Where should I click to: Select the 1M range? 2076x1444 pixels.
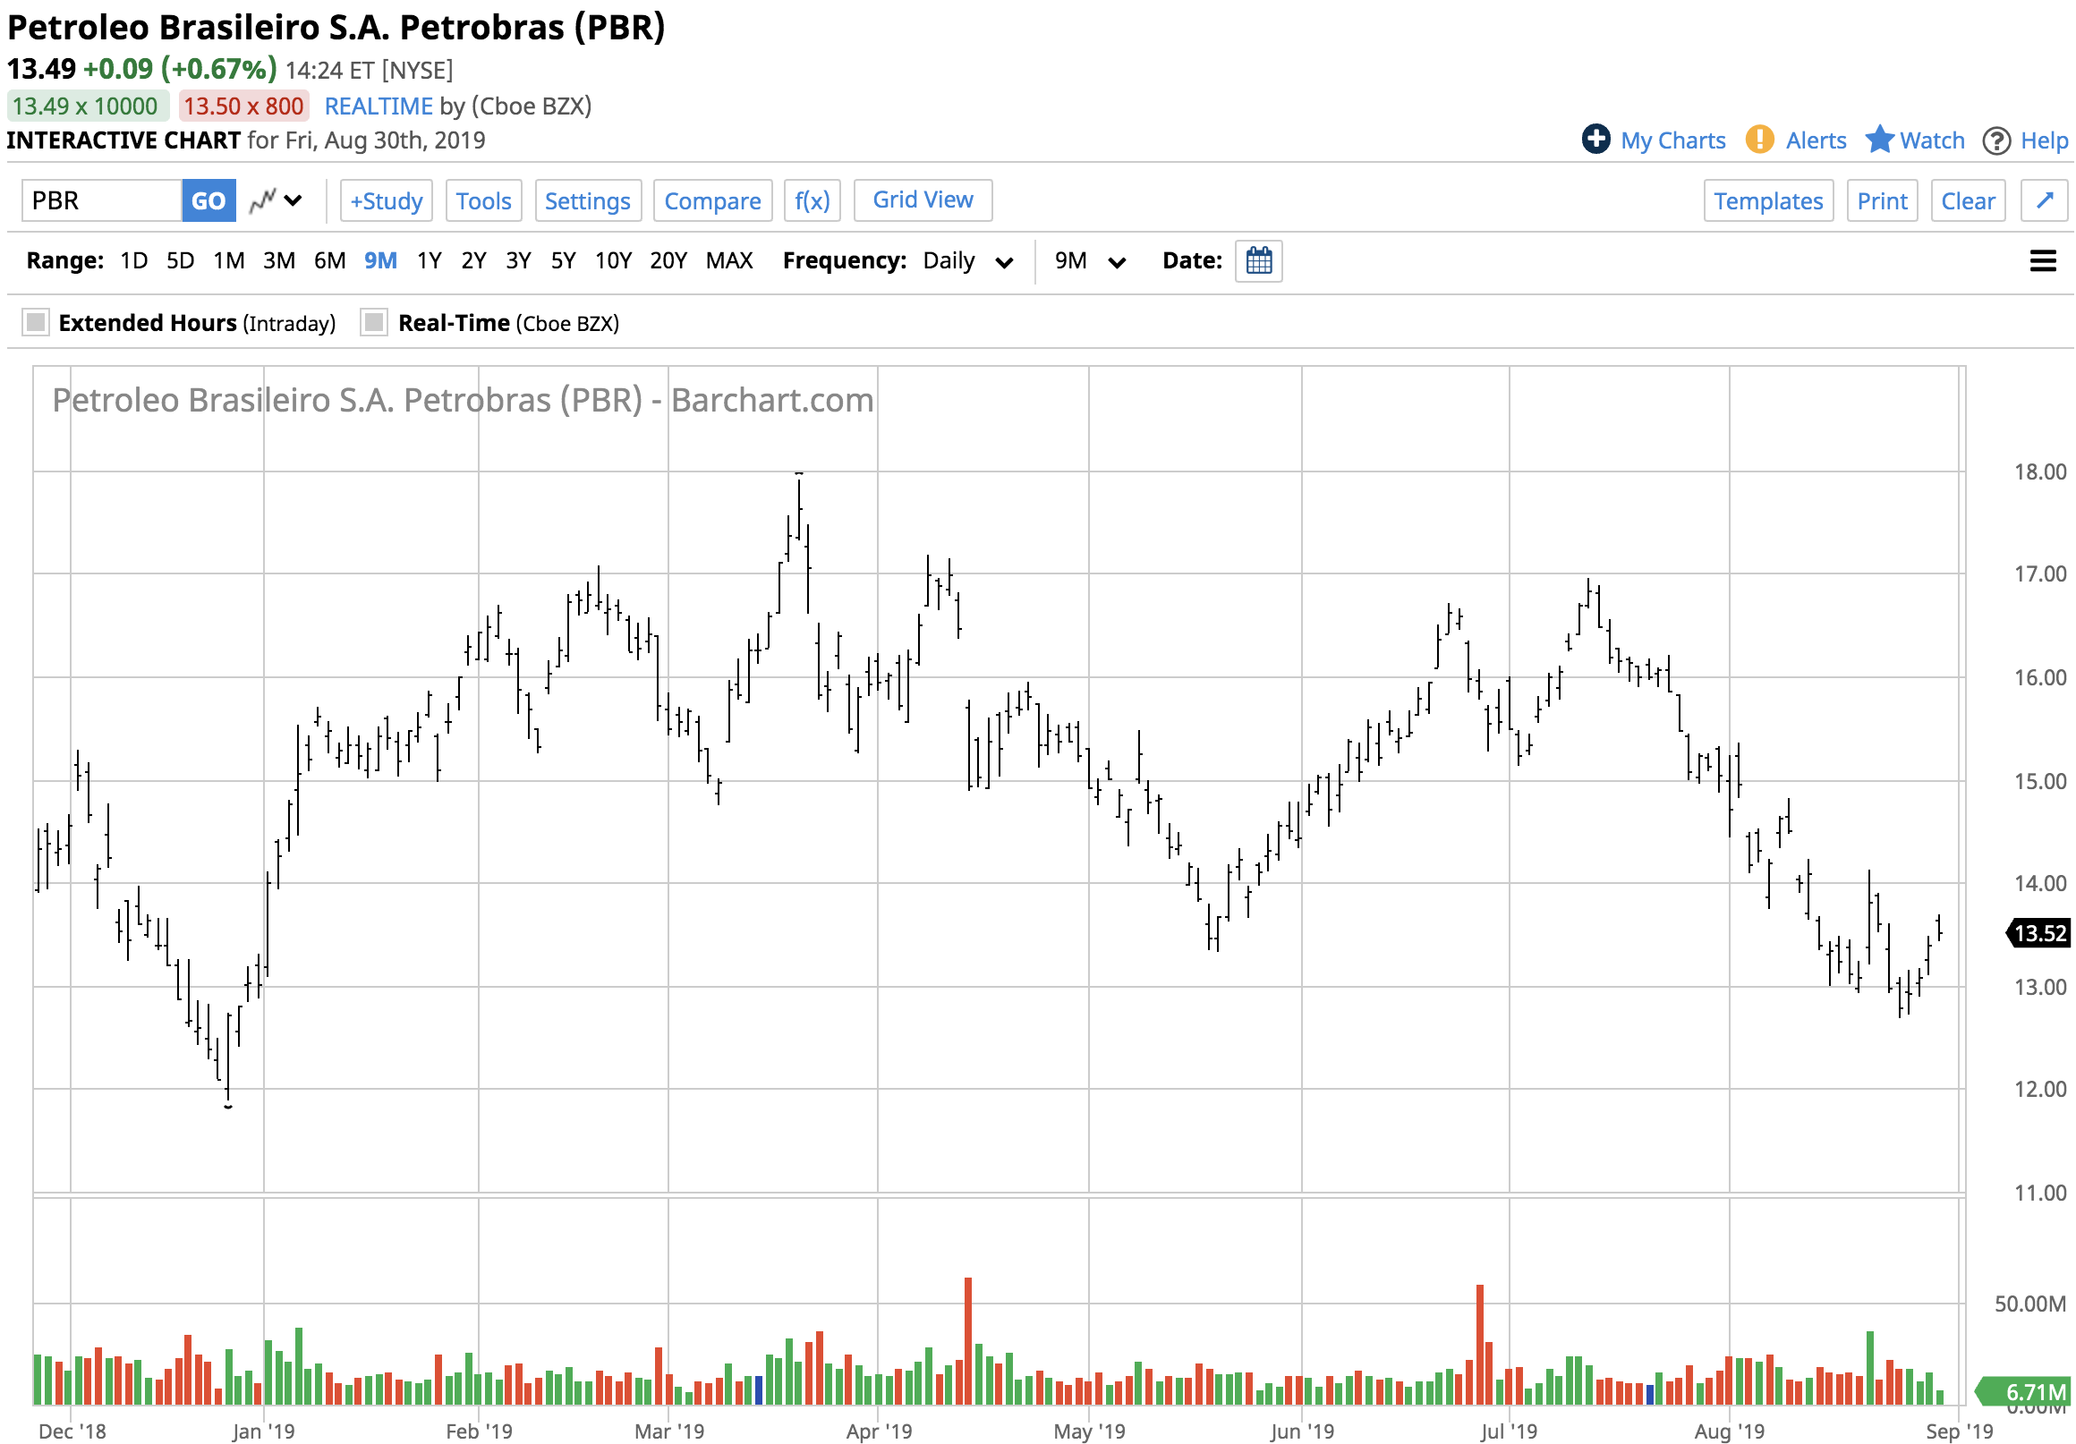(229, 261)
